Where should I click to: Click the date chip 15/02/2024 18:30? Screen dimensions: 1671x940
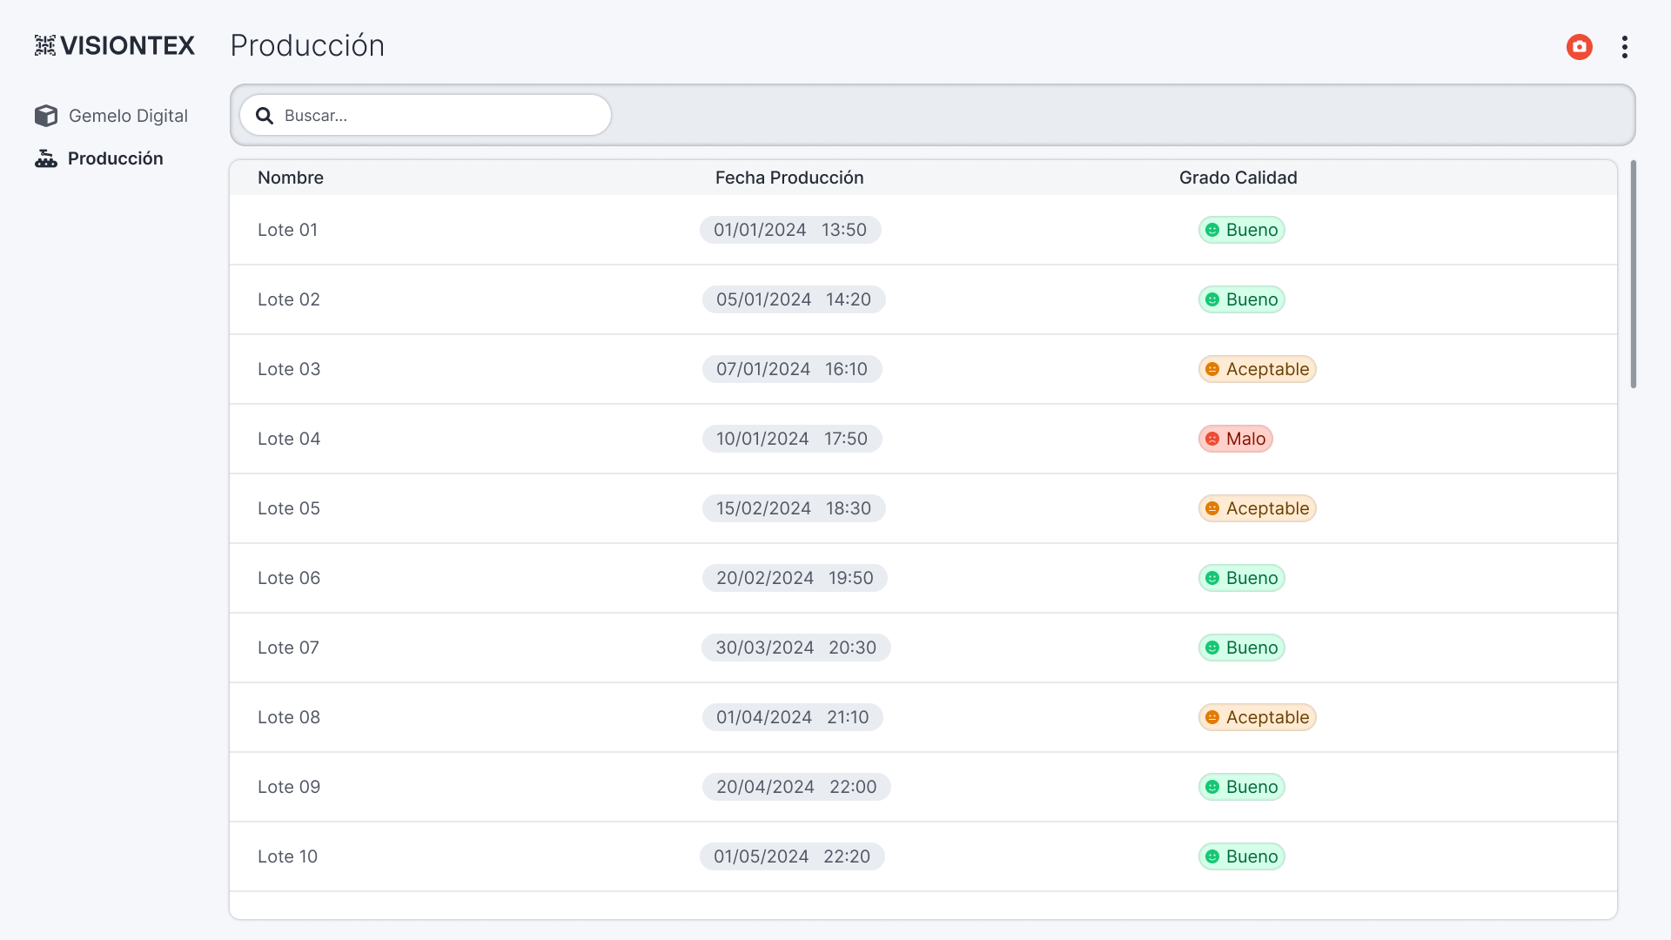coord(794,508)
